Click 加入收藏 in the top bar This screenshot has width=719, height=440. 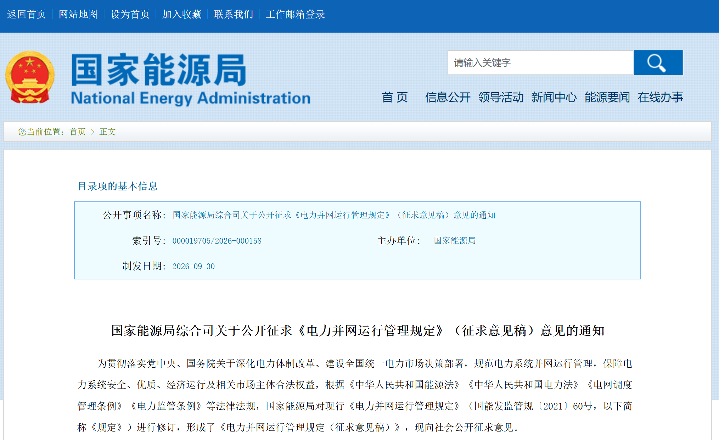[x=182, y=14]
